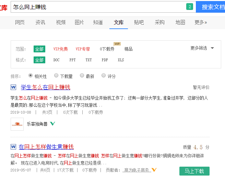Click the Baidu Wenku logo
This screenshot has width=225, height=180.
(x=3, y=8)
